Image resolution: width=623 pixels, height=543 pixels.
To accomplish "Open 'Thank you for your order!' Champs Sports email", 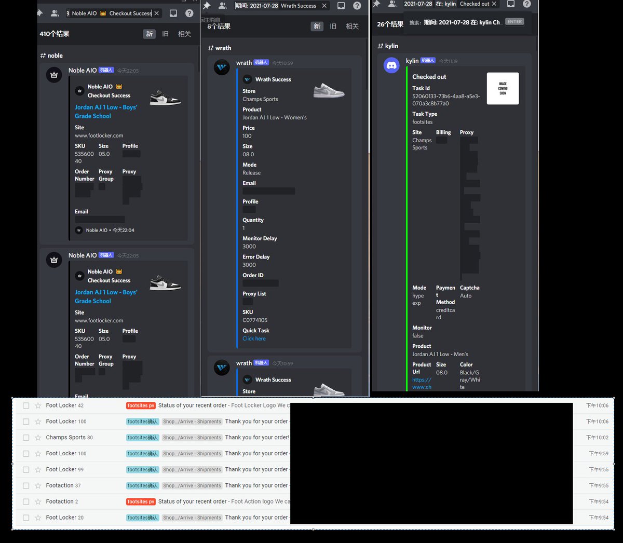I will [x=257, y=438].
